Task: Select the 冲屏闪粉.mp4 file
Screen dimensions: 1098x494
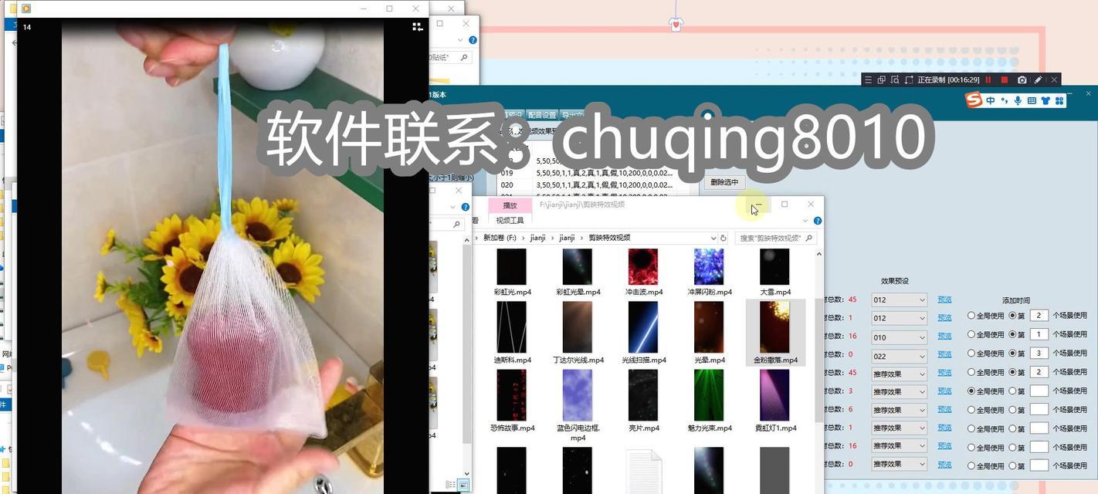Action: 709,272
